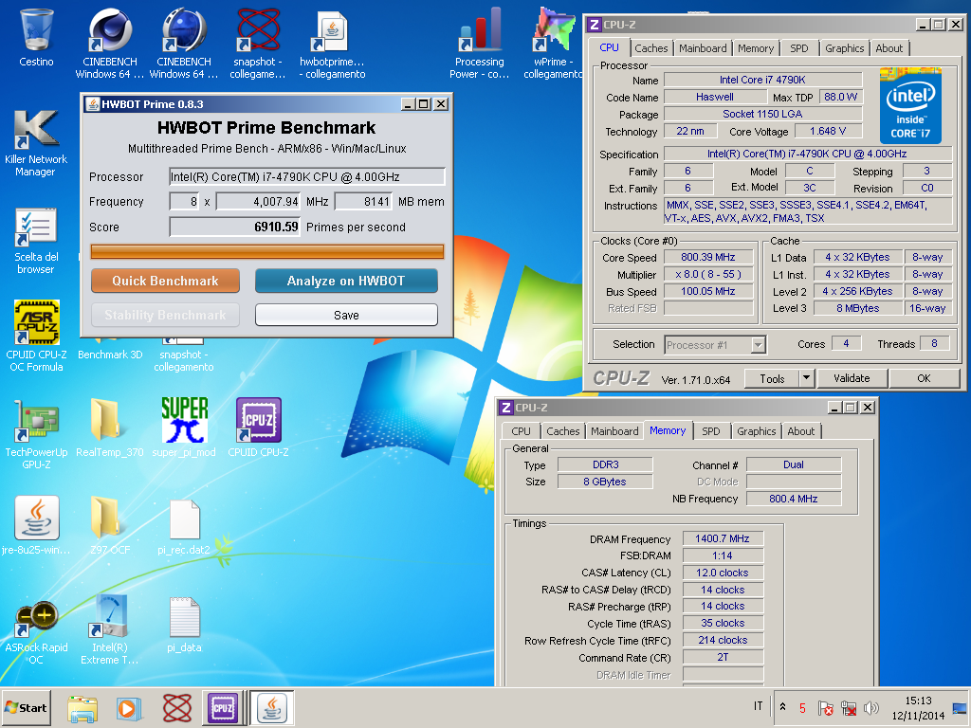Click the DRAM Frequency value 1400.7 MHz

point(723,538)
